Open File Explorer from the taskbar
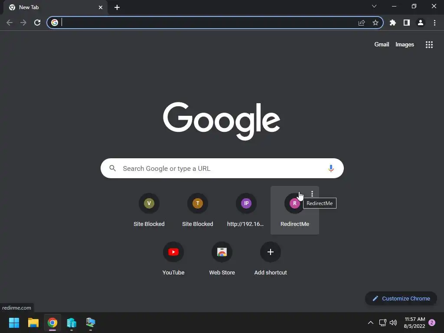Screen dimensions: 444x333 [x=33, y=323]
